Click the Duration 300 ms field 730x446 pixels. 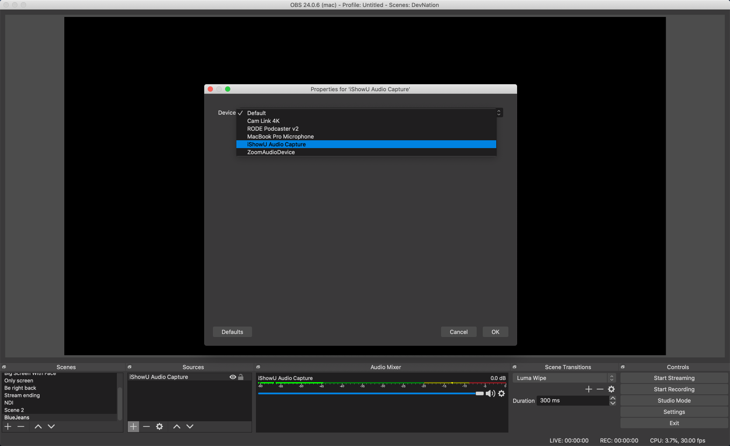(x=573, y=400)
